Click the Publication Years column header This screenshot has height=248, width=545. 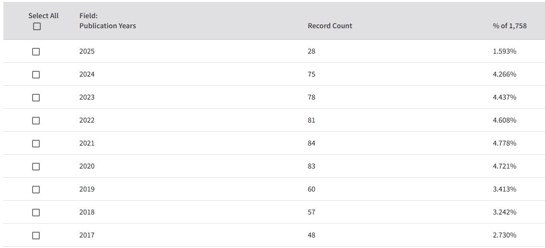tap(107, 26)
